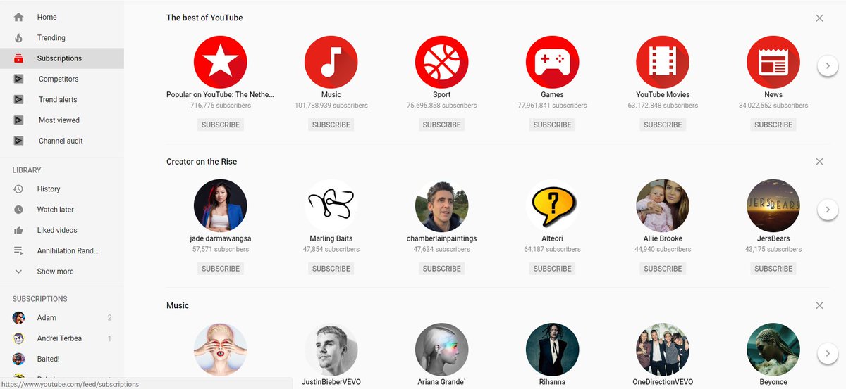Subscribe to Marling Baits
846x389 pixels.
(x=331, y=269)
